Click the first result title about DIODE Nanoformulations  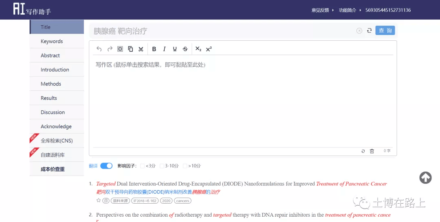point(242,184)
